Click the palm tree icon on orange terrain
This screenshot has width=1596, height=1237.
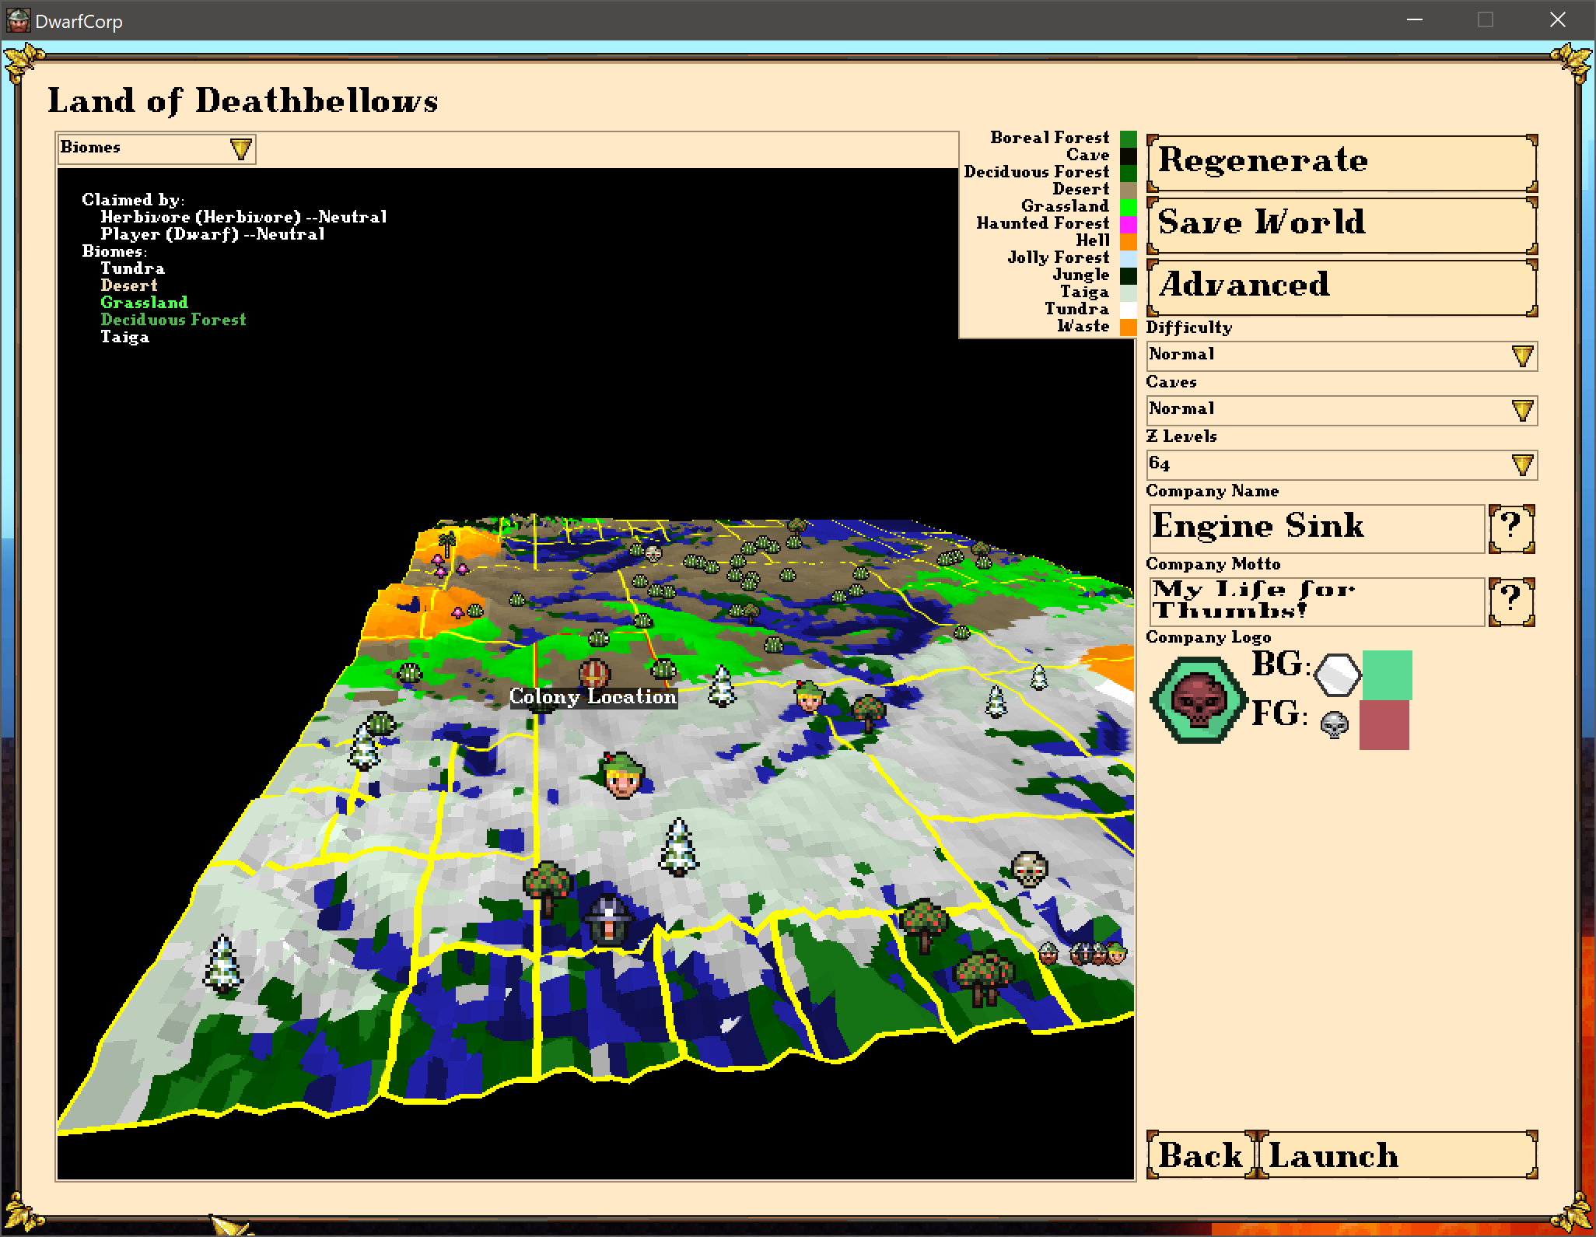[x=446, y=542]
